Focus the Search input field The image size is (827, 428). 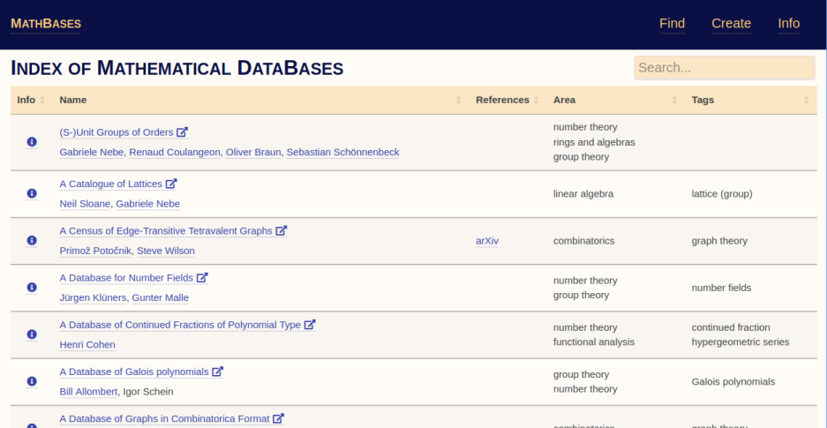(724, 68)
